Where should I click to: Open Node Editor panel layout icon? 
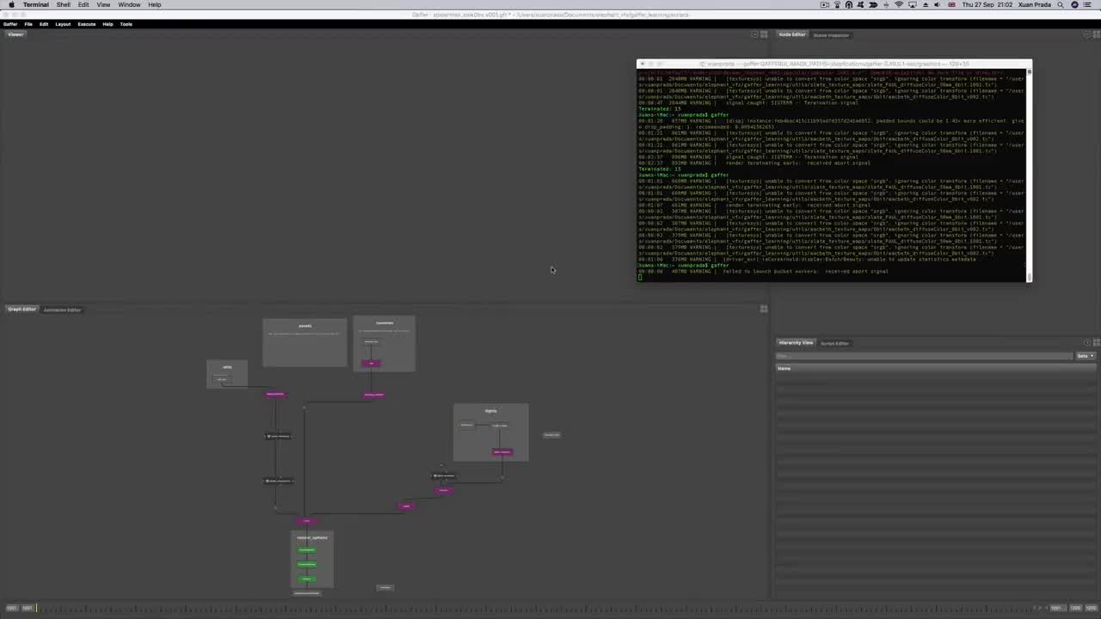coord(1096,34)
